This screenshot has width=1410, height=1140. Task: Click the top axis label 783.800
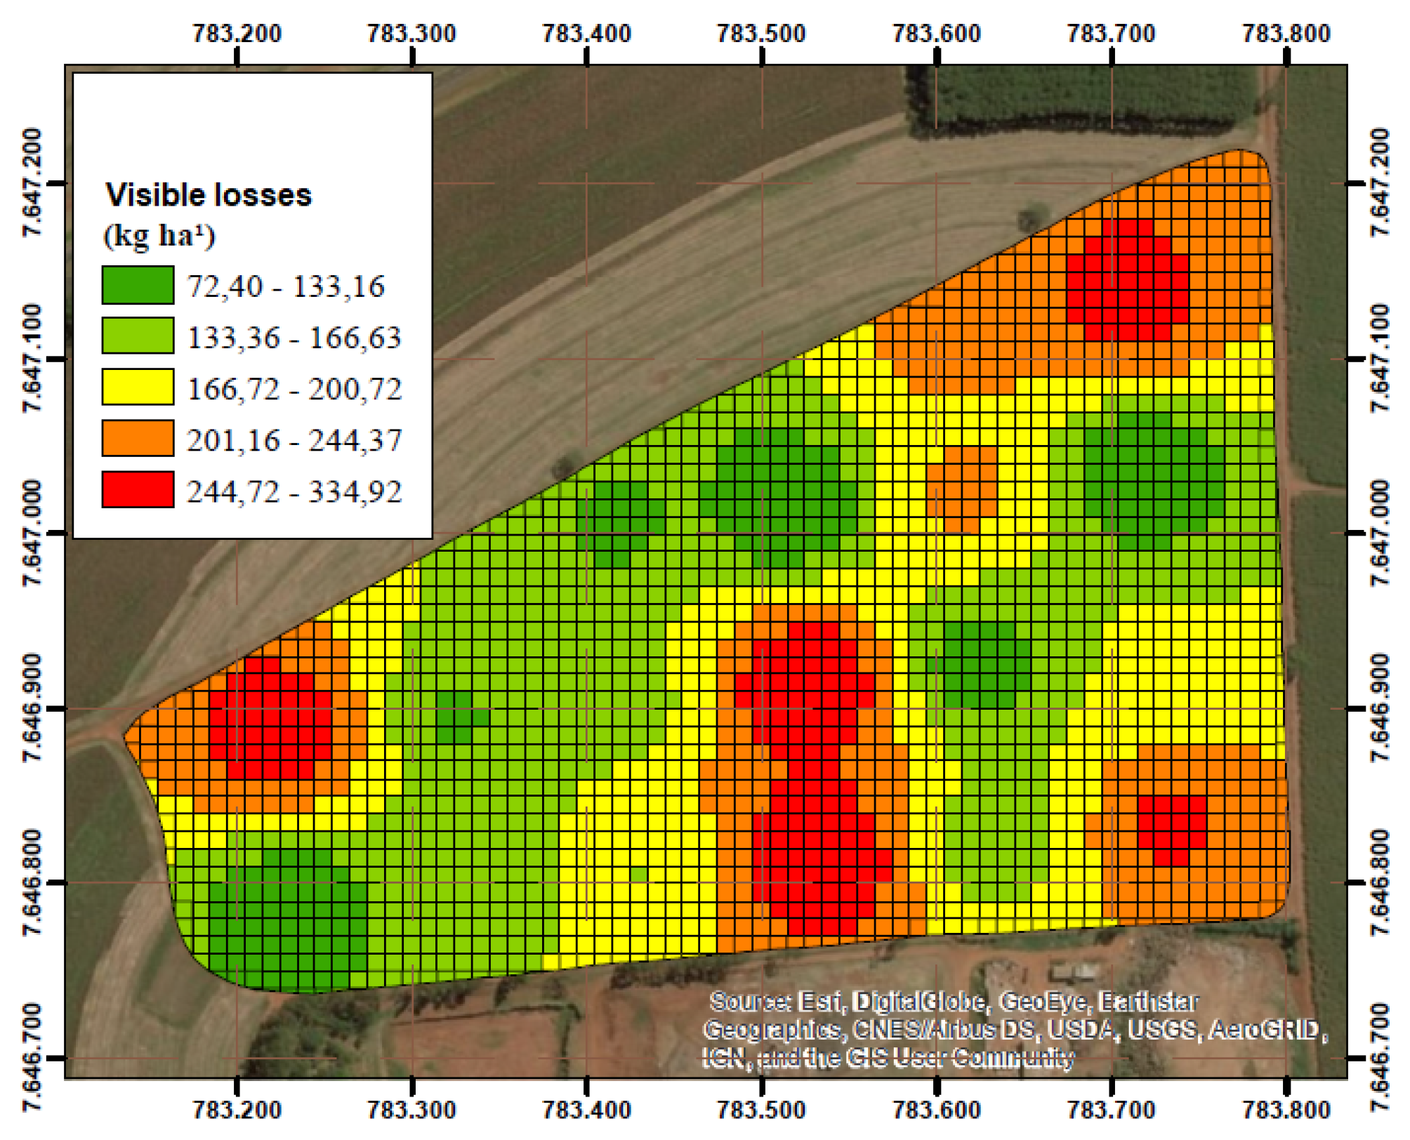1286,33
